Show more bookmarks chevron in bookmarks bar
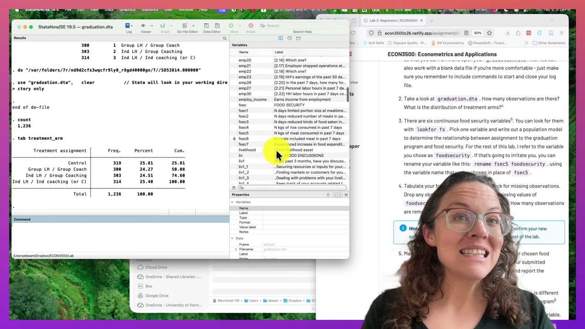Image resolution: width=585 pixels, height=329 pixels. pyautogui.click(x=526, y=43)
